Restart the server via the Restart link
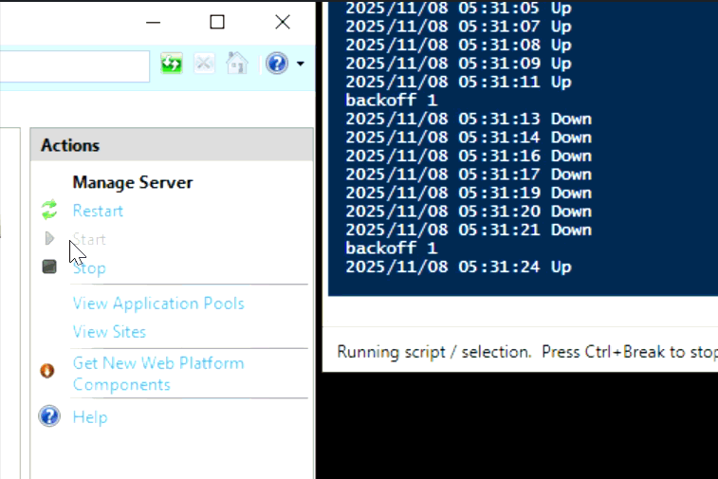The width and height of the screenshot is (718, 479). (x=98, y=211)
